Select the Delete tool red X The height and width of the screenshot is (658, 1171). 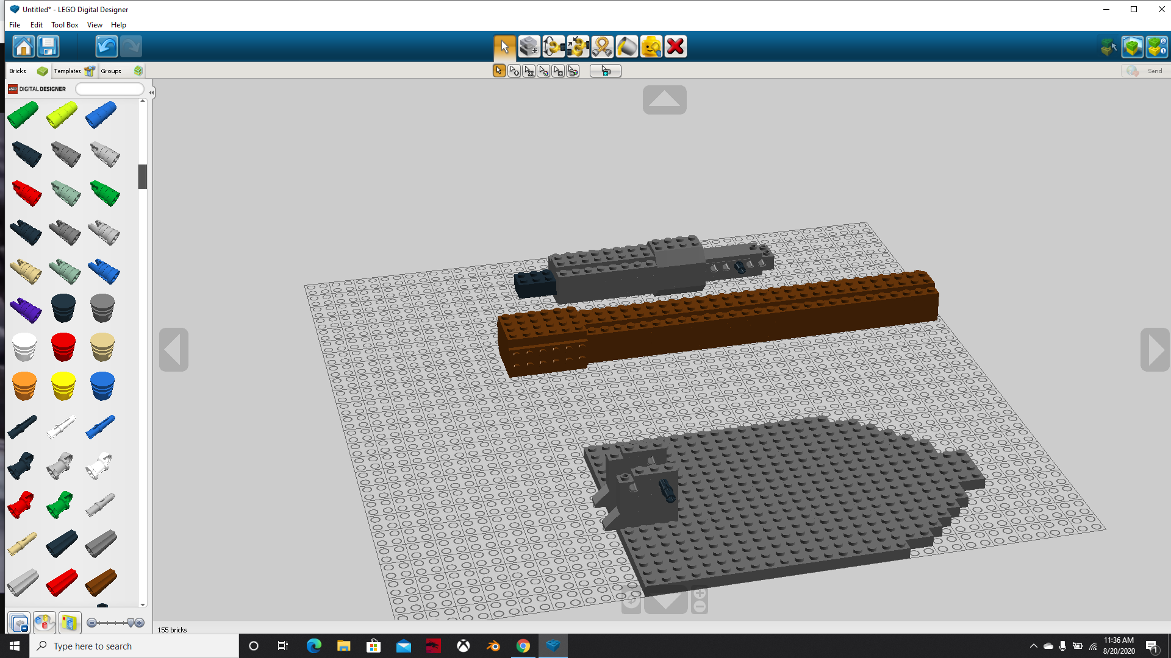tap(675, 46)
